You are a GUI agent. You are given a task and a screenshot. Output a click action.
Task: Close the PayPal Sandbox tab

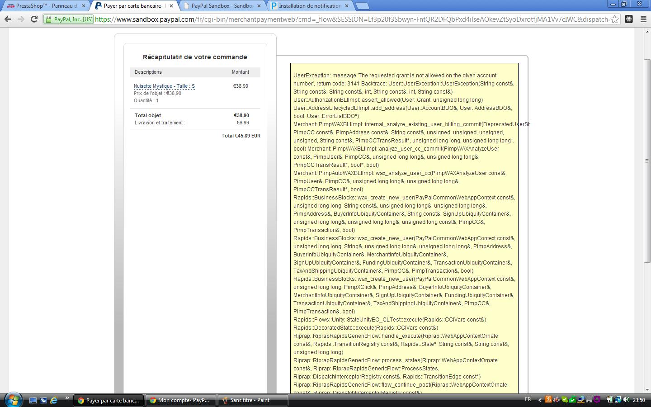pos(259,6)
